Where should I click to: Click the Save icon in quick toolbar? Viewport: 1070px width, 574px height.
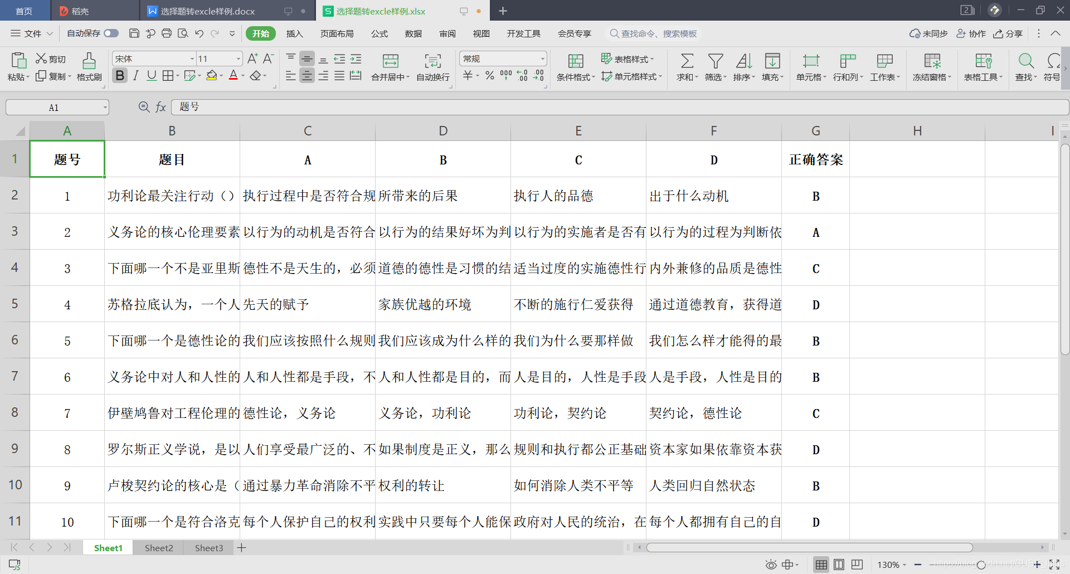[134, 33]
